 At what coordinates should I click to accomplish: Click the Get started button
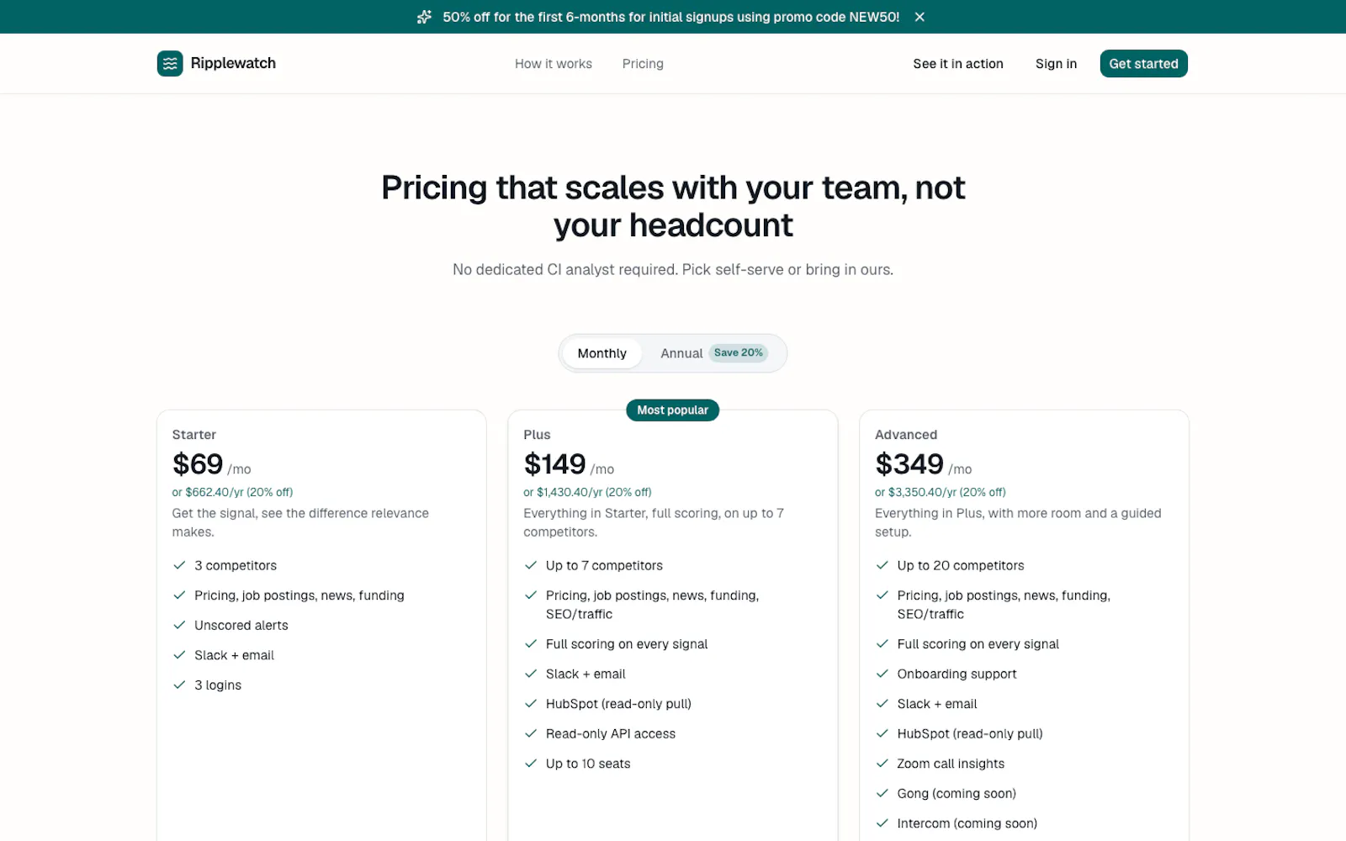pos(1143,64)
